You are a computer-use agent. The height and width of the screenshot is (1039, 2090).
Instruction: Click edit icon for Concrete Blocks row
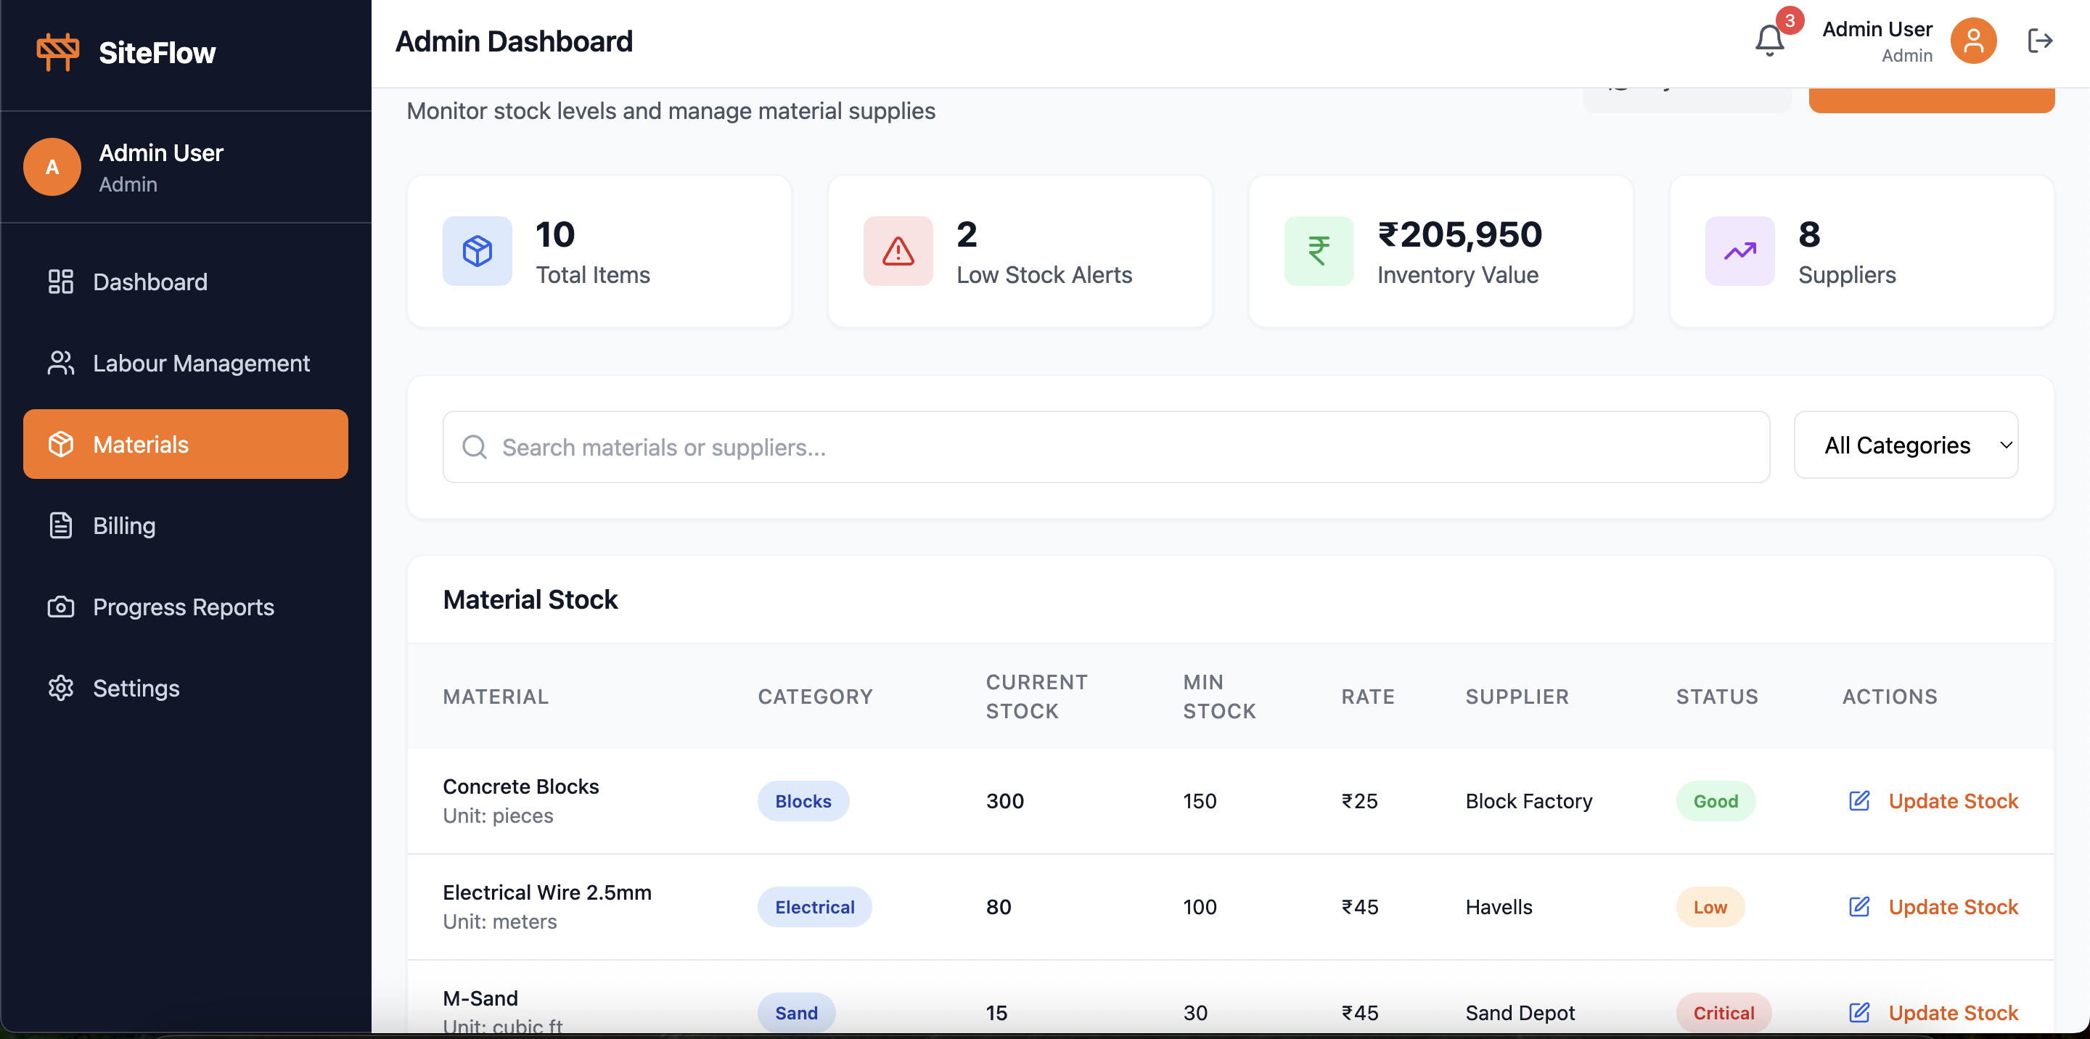(1859, 800)
